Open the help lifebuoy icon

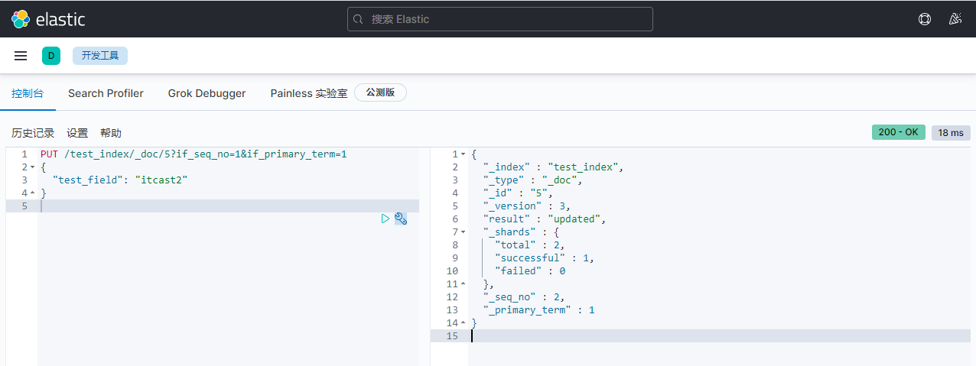pyautogui.click(x=925, y=19)
